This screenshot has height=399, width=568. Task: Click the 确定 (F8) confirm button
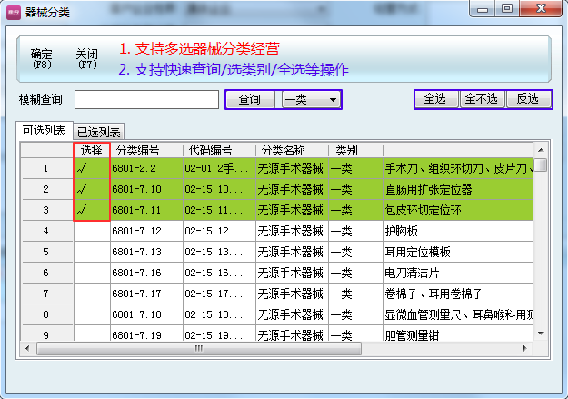click(42, 59)
